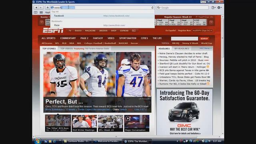Open the FANTASY menu

click(x=98, y=38)
